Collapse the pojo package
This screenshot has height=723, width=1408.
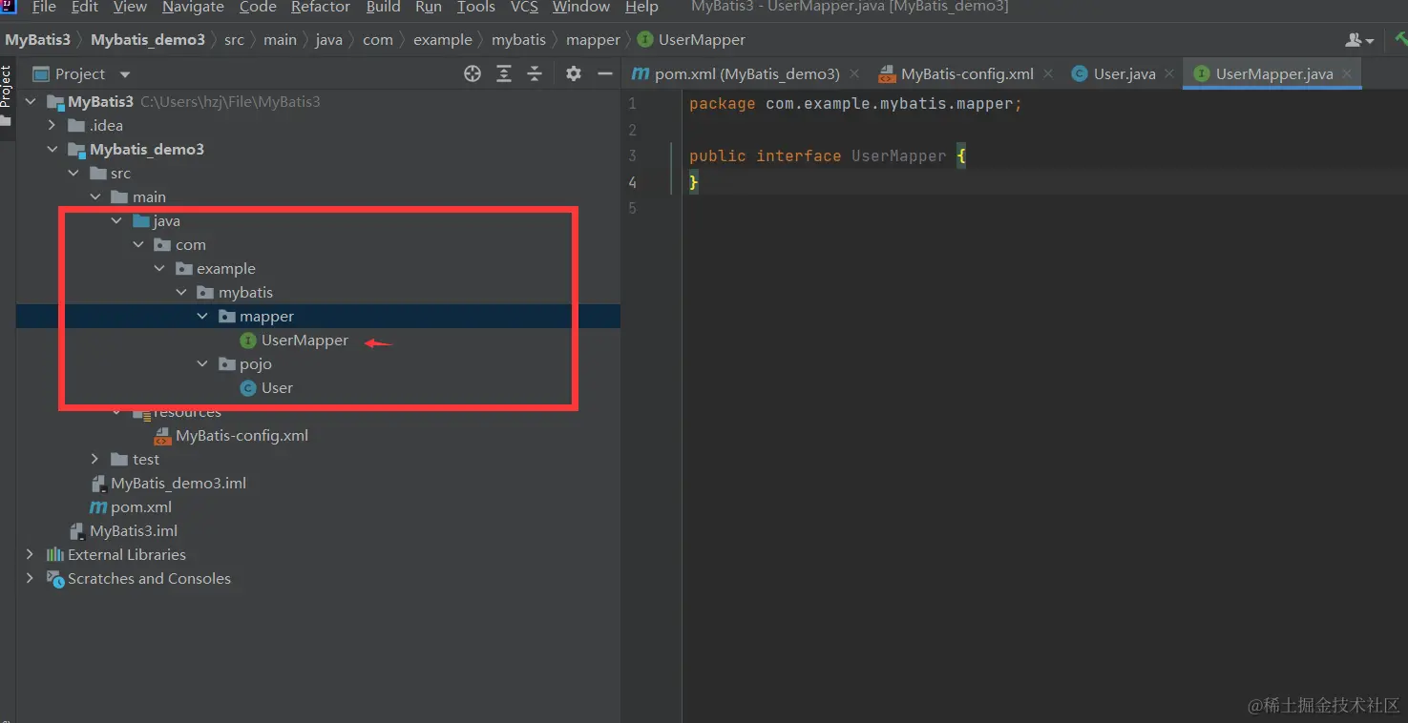pyautogui.click(x=202, y=363)
